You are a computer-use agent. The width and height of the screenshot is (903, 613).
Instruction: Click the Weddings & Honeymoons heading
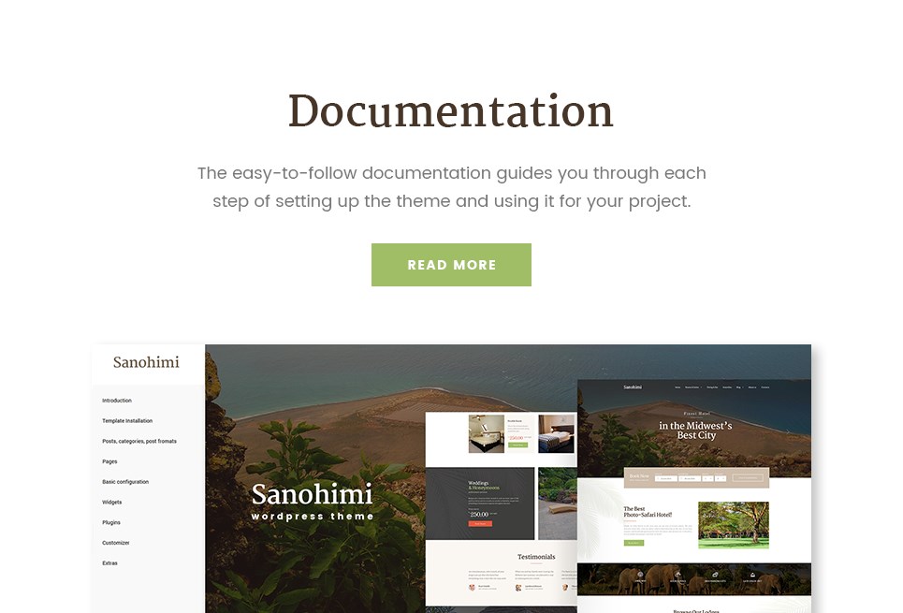(484, 485)
